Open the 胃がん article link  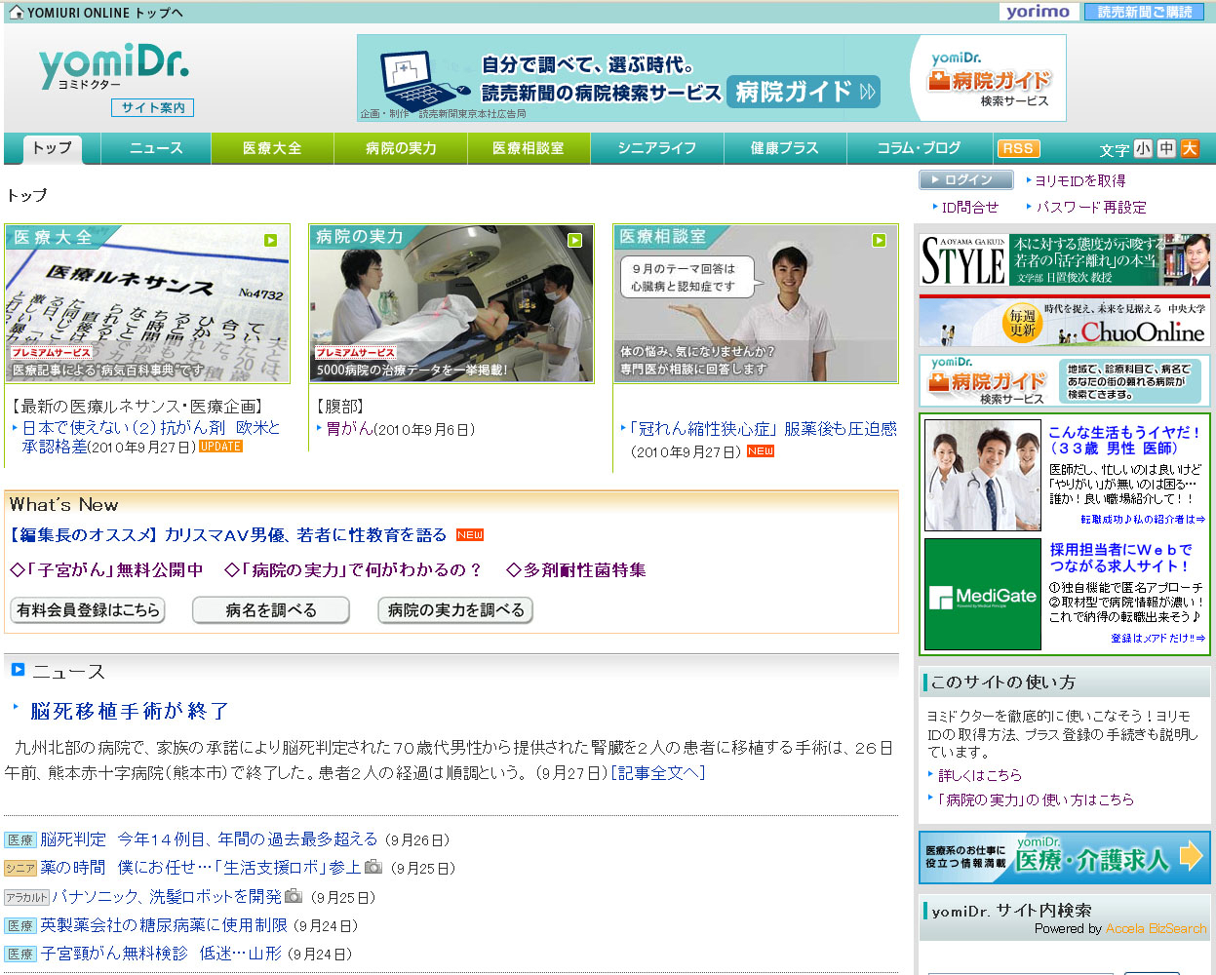tap(348, 429)
